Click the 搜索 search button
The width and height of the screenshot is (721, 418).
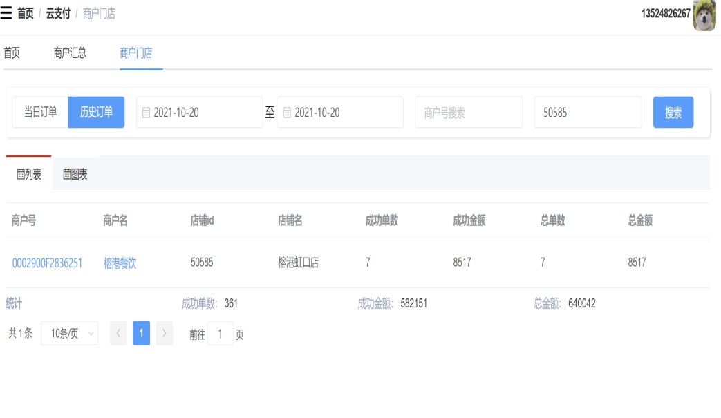673,113
